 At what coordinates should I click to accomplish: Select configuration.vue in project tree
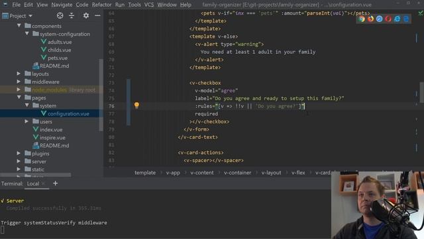(68, 114)
